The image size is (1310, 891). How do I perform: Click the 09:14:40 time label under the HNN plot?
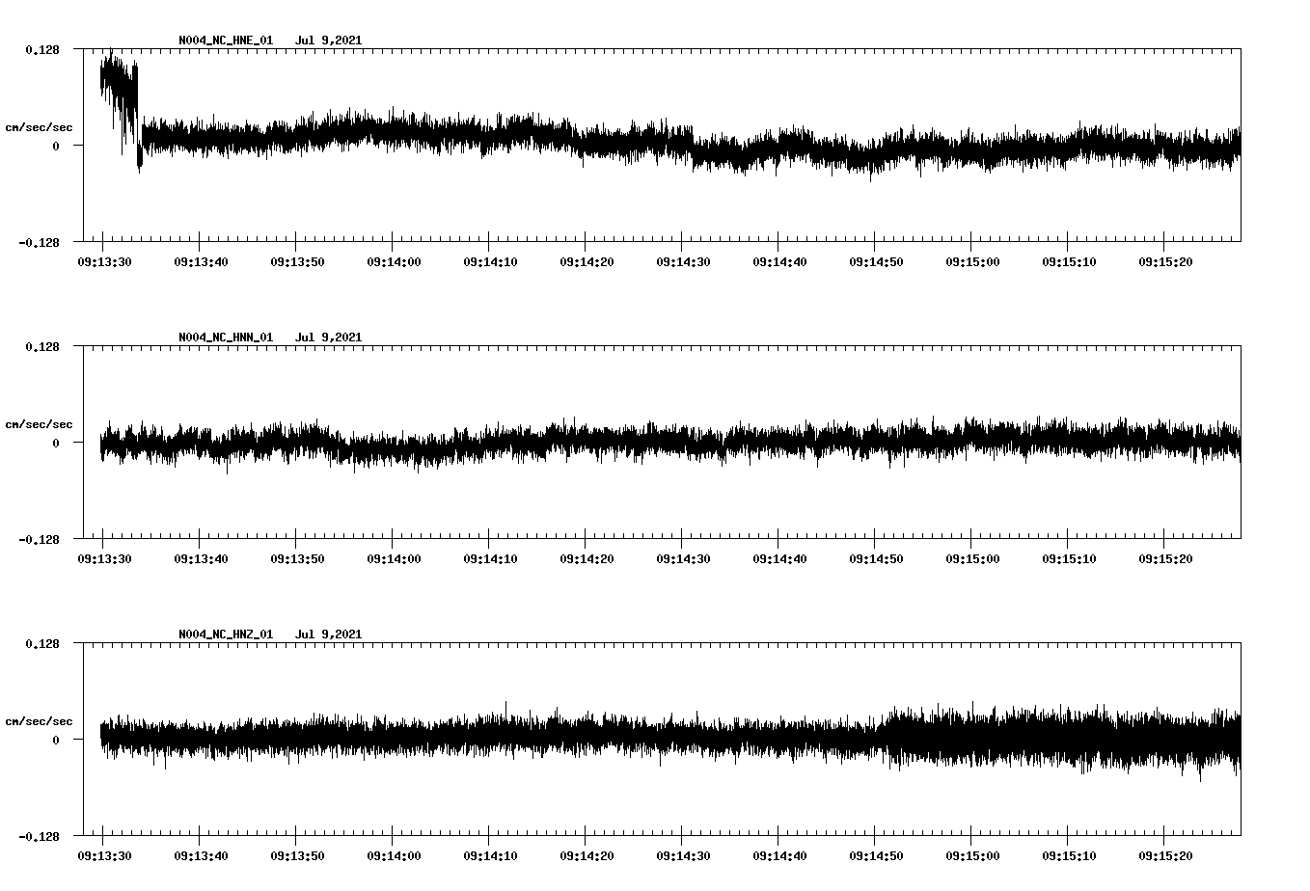pyautogui.click(x=779, y=558)
